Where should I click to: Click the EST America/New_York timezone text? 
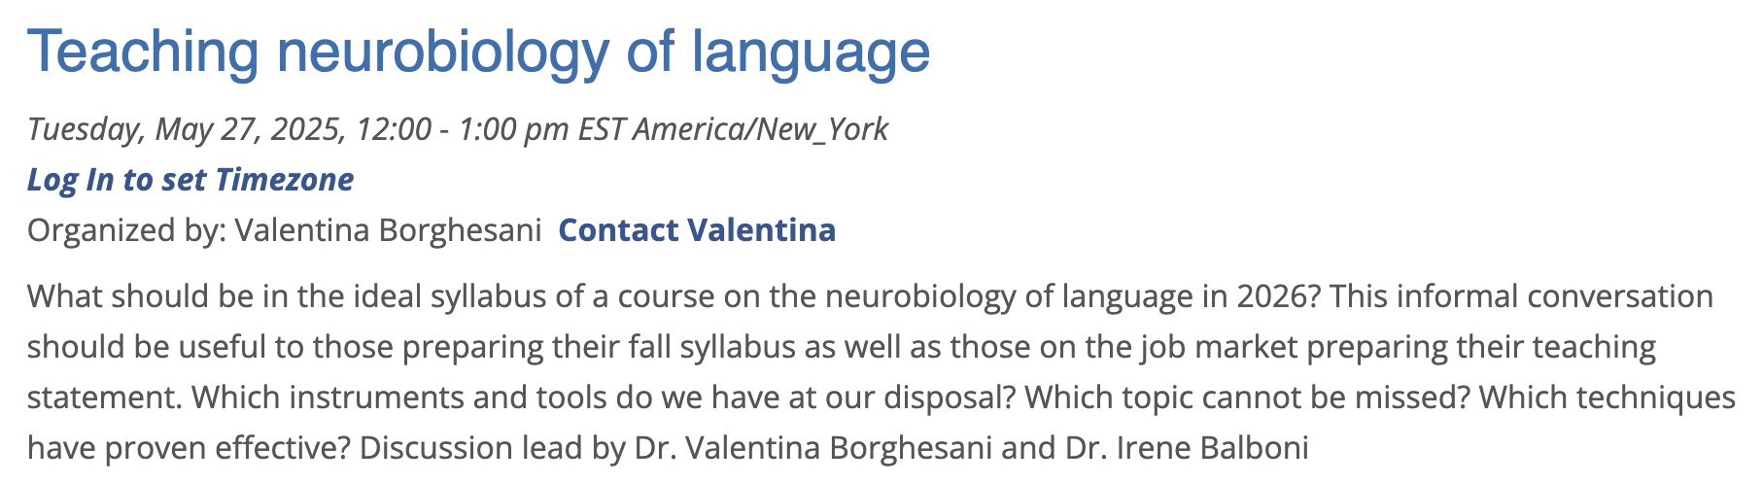pyautogui.click(x=733, y=129)
